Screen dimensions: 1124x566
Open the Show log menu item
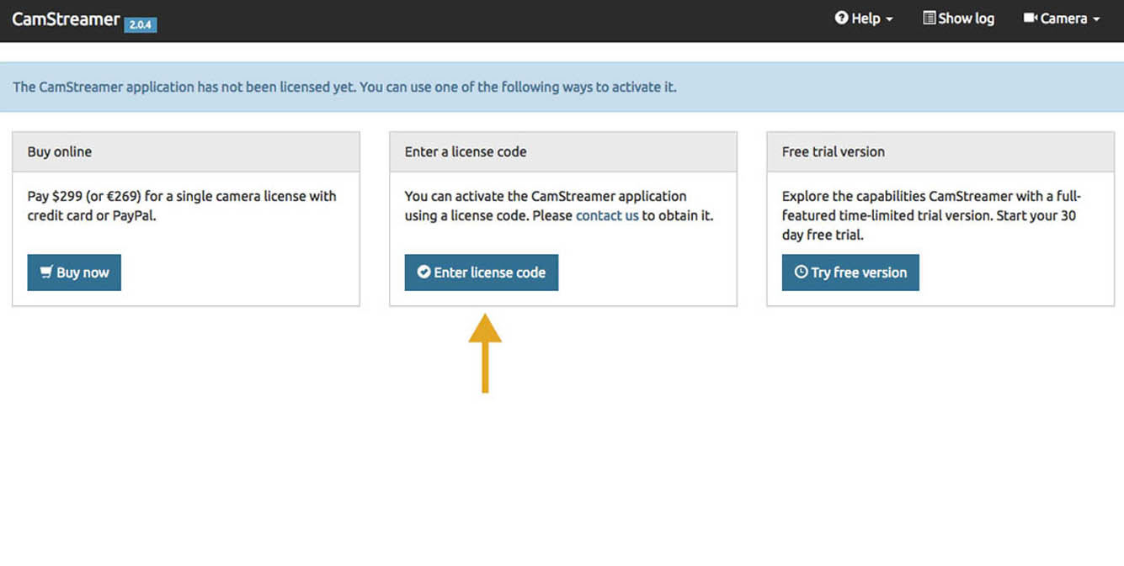[x=966, y=19]
